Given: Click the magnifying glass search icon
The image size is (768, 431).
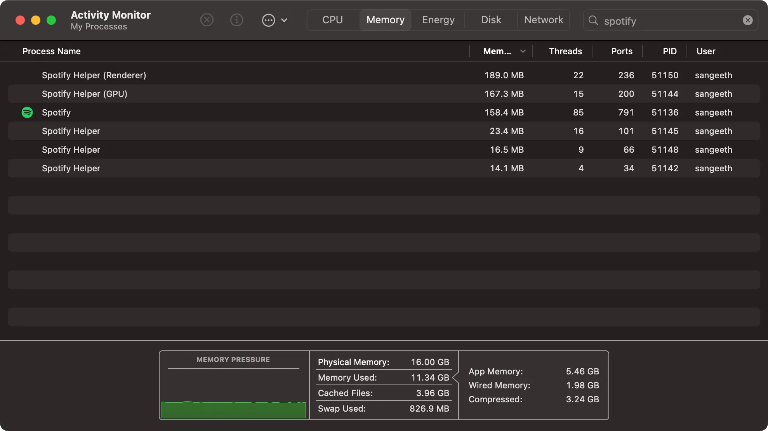Looking at the screenshot, I should point(593,20).
